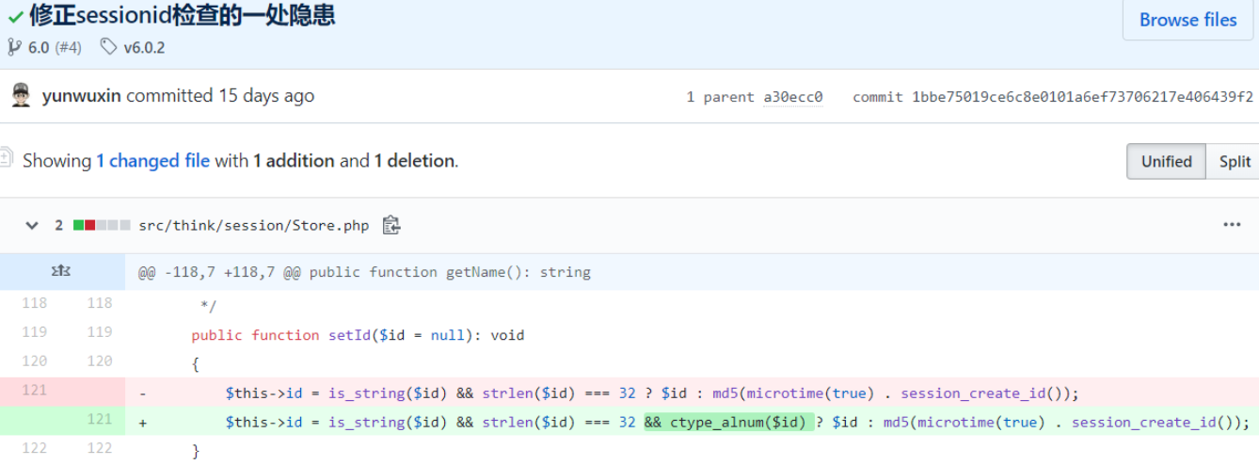1259x465 pixels.
Task: Click the setId function declaration line
Action: click(358, 335)
